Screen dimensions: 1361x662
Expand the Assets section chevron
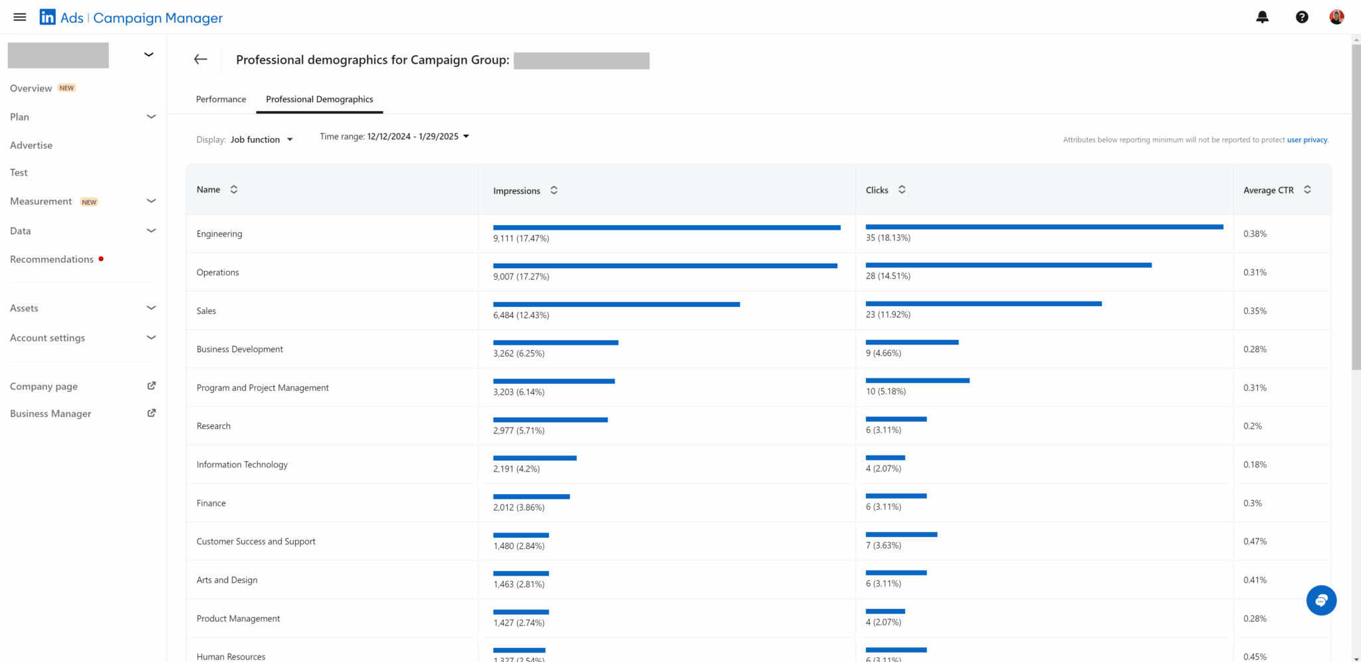151,307
